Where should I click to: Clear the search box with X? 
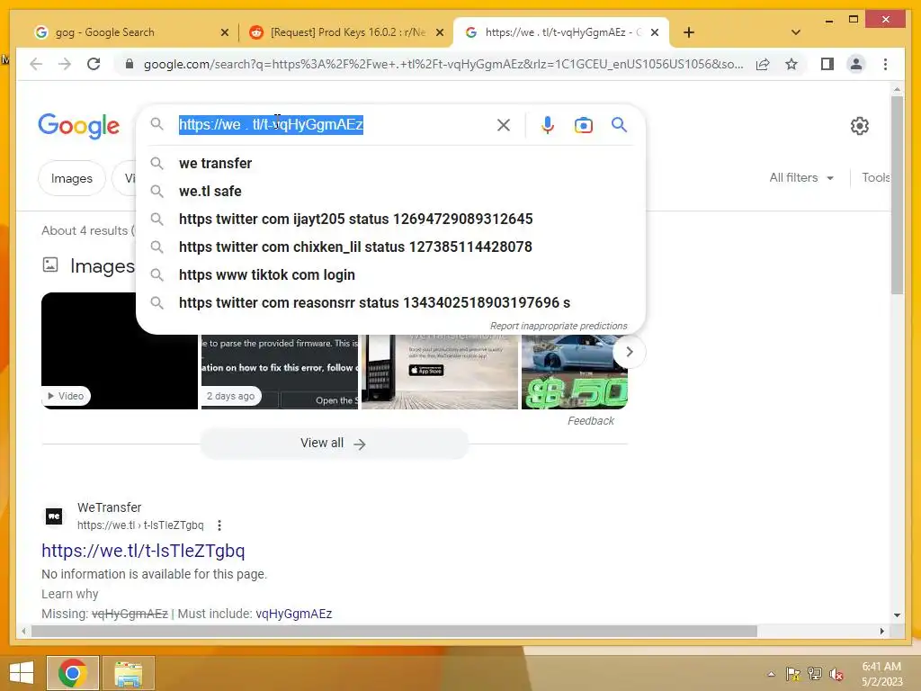click(504, 124)
